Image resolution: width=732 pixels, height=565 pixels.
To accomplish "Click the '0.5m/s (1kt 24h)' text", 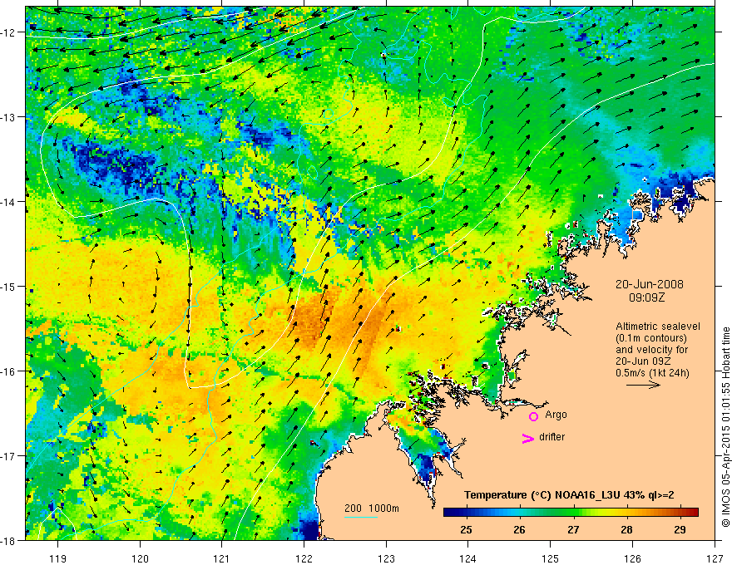I will [652, 372].
